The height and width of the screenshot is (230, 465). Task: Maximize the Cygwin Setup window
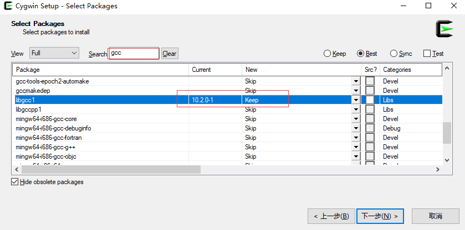(x=428, y=6)
